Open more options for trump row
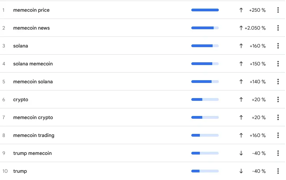Image resolution: width=286 pixels, height=180 pixels. [x=278, y=171]
